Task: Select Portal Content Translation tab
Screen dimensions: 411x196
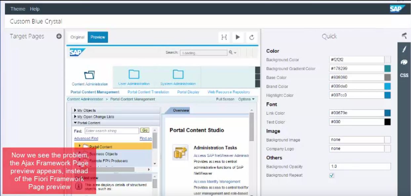Action: 148,92
